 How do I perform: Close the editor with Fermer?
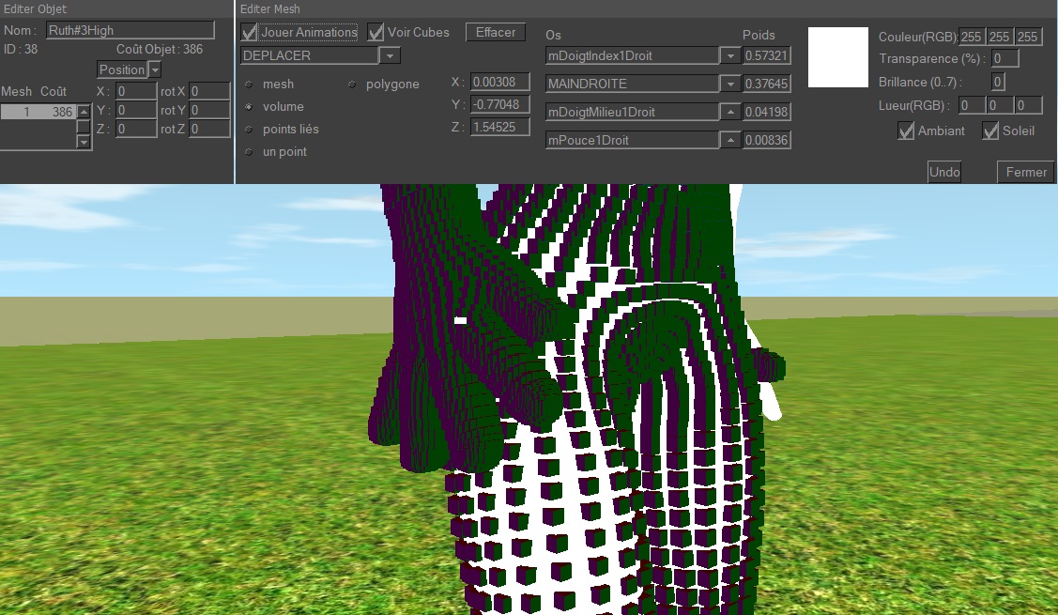click(x=1025, y=172)
